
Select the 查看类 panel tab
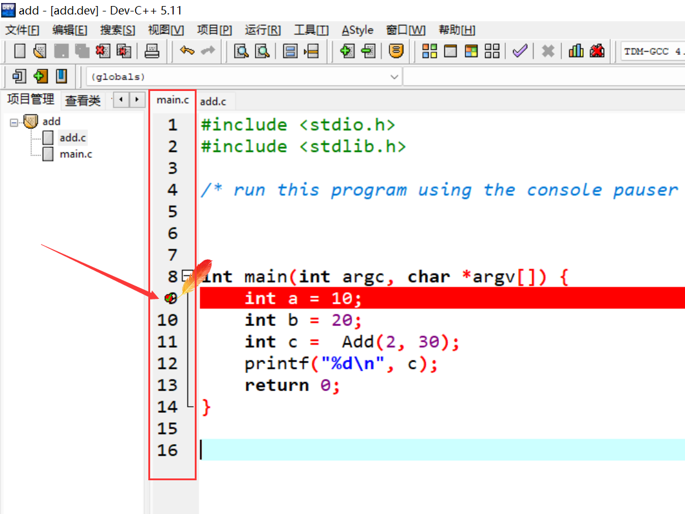point(83,101)
